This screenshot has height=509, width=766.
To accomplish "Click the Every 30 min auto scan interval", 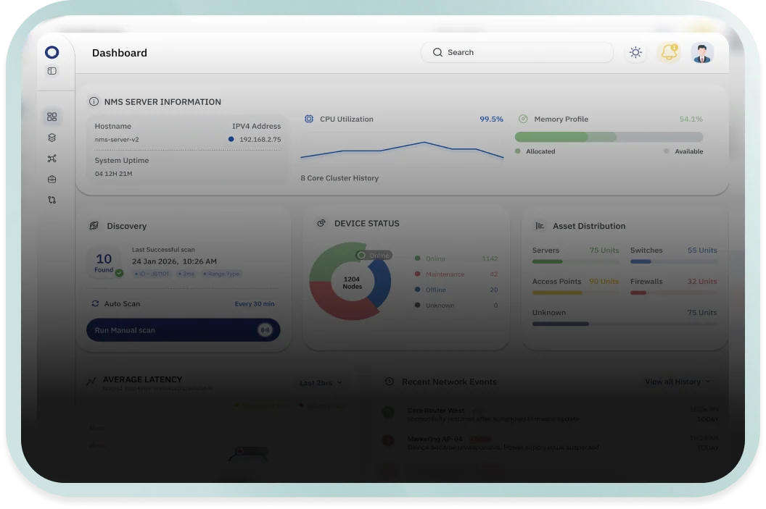I will pyautogui.click(x=255, y=304).
